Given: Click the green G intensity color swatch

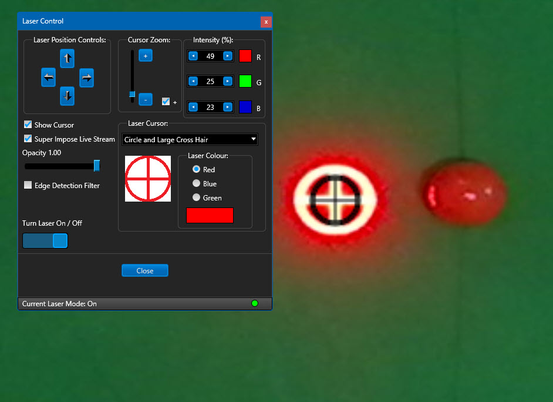Looking at the screenshot, I should [245, 81].
